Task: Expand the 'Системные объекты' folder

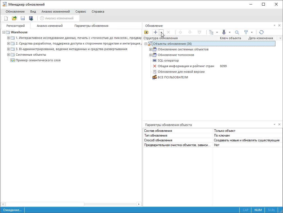Action: pyautogui.click(x=8, y=55)
